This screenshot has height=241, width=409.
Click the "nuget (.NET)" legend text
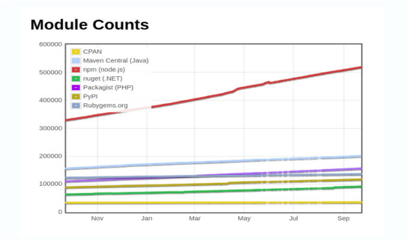click(x=103, y=79)
